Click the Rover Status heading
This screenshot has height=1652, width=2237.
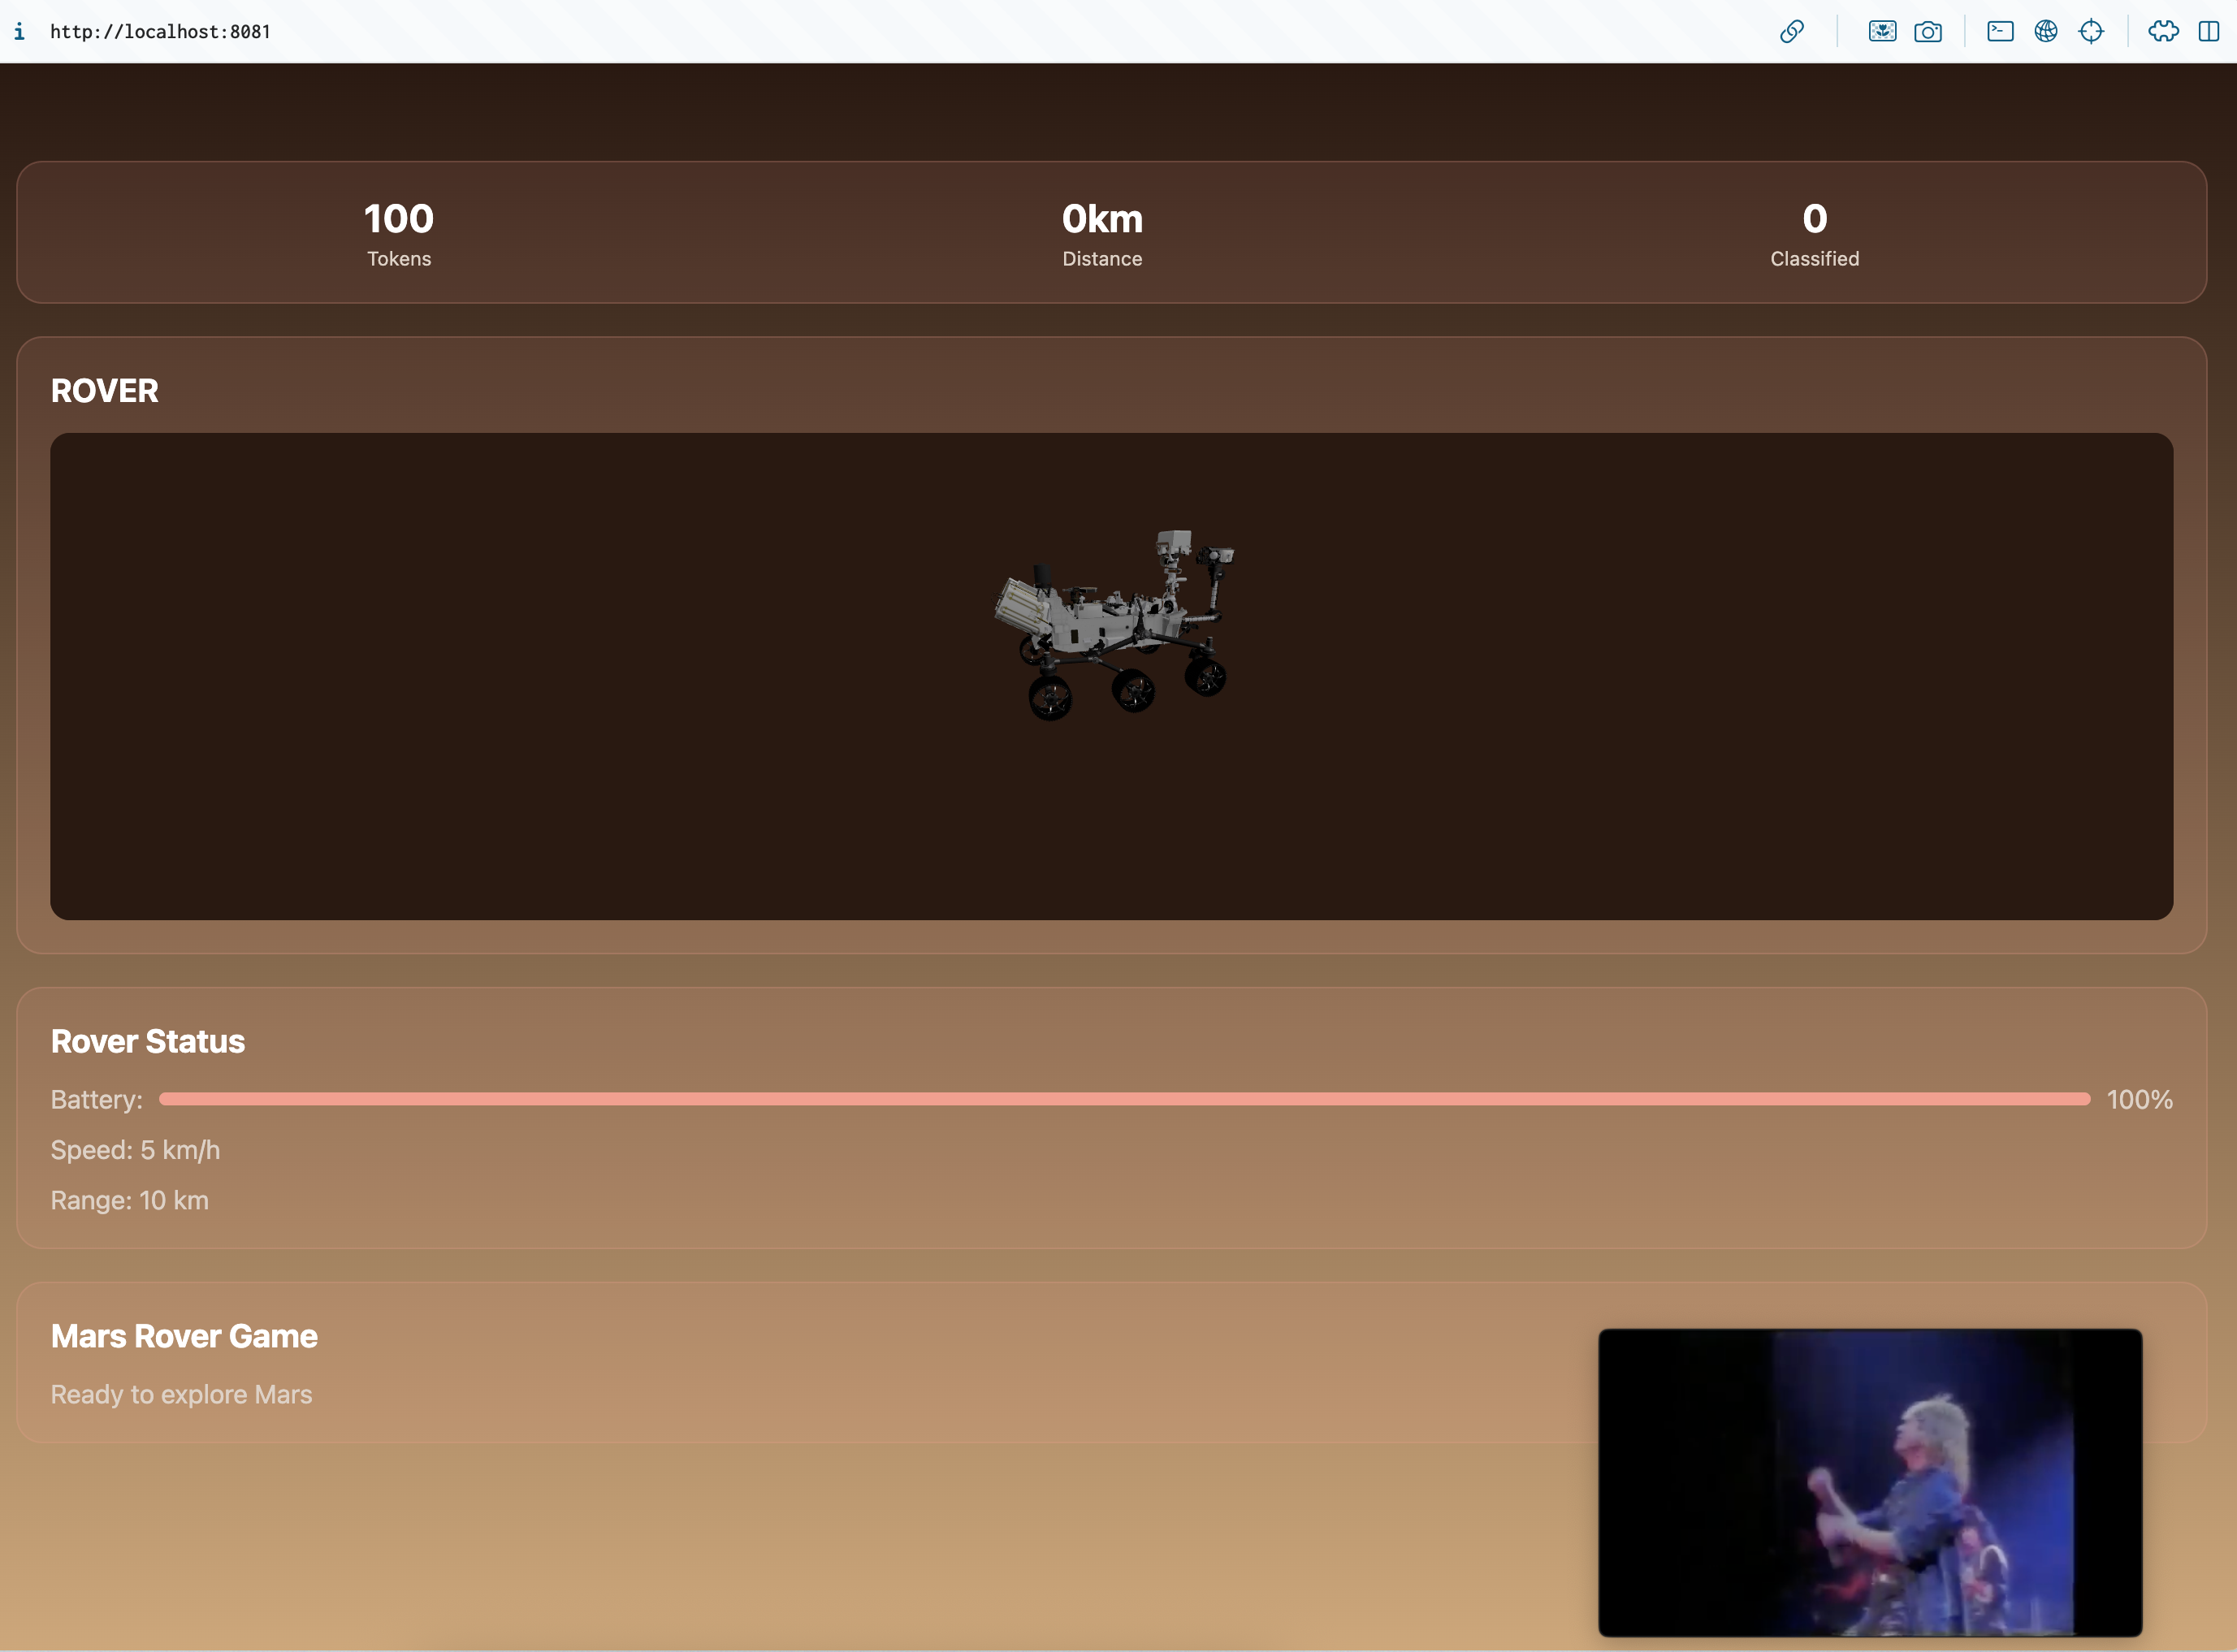click(x=147, y=1041)
